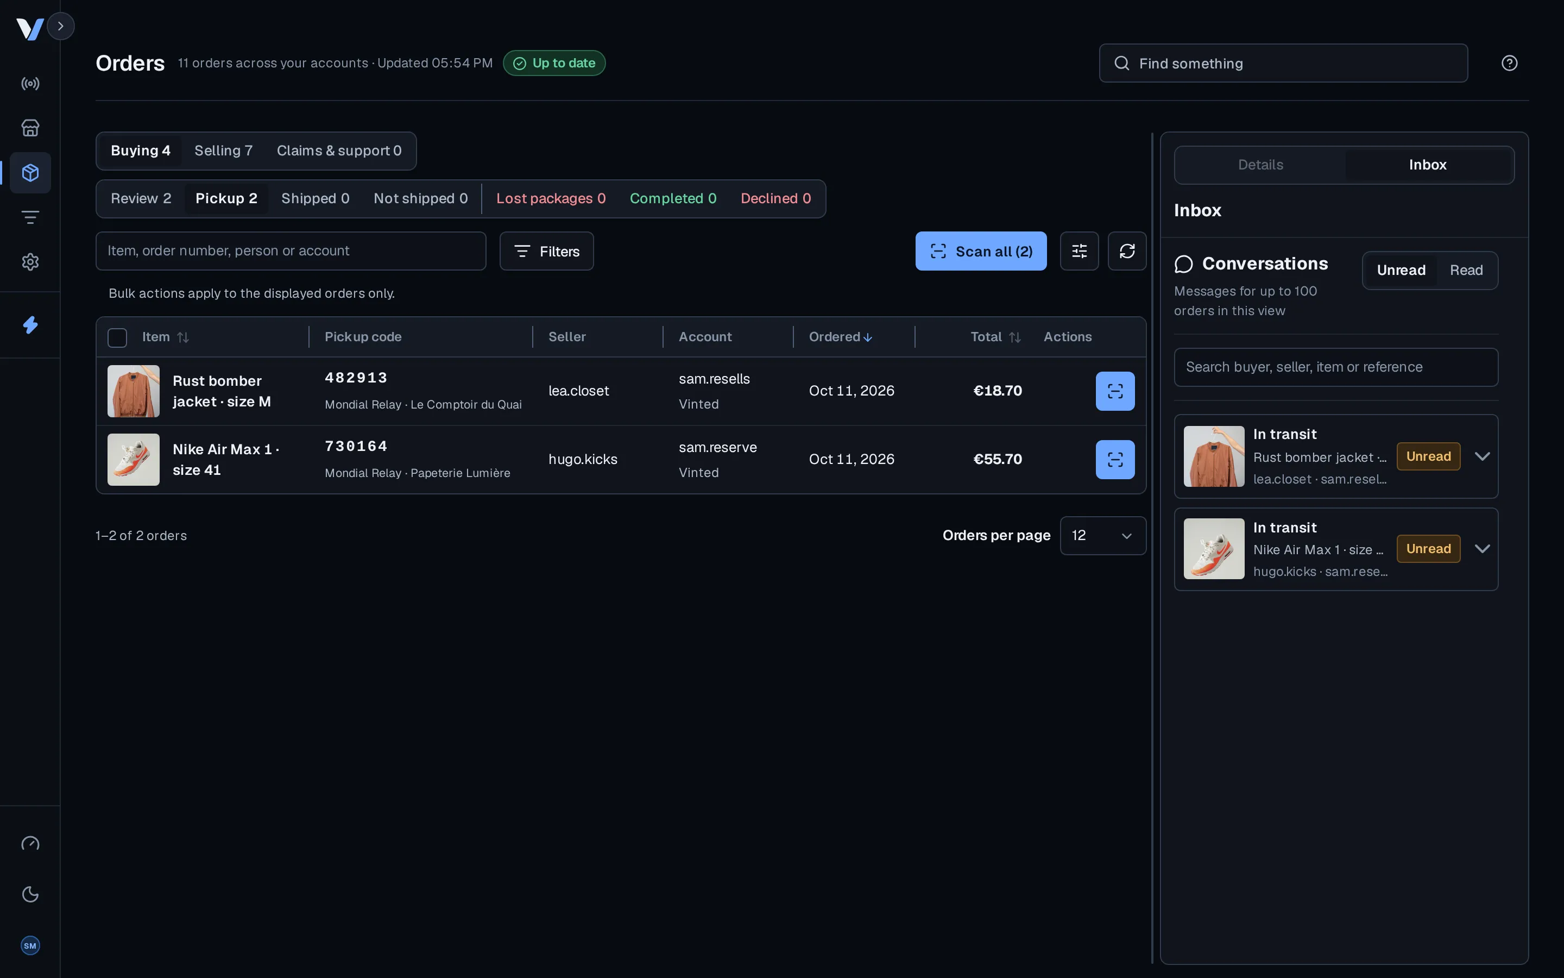Open the Filters button
Viewport: 1564px width, 978px height.
click(x=546, y=251)
